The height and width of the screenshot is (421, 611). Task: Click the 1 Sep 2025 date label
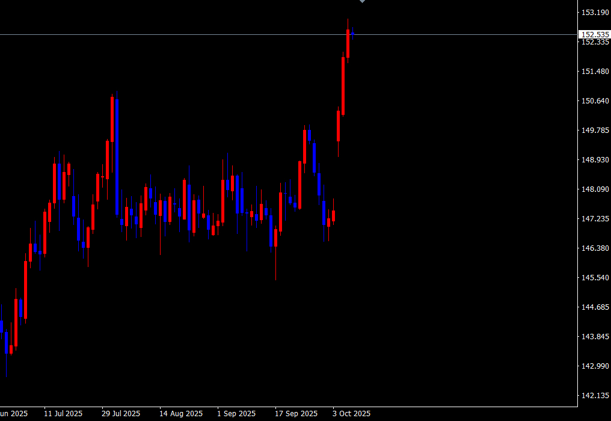click(236, 414)
